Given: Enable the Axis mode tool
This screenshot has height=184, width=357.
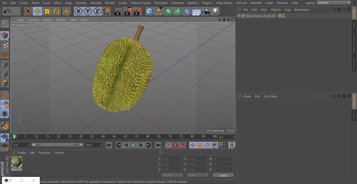Looking at the screenshot, I should (x=5, y=95).
